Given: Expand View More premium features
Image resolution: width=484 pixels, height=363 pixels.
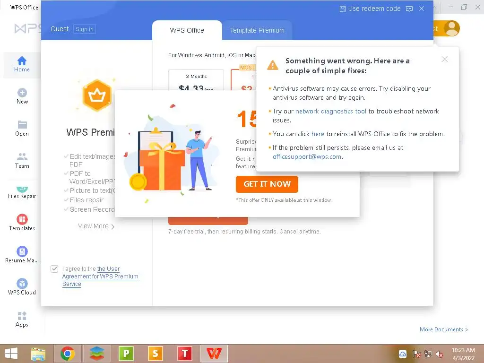Looking at the screenshot, I should [x=95, y=226].
